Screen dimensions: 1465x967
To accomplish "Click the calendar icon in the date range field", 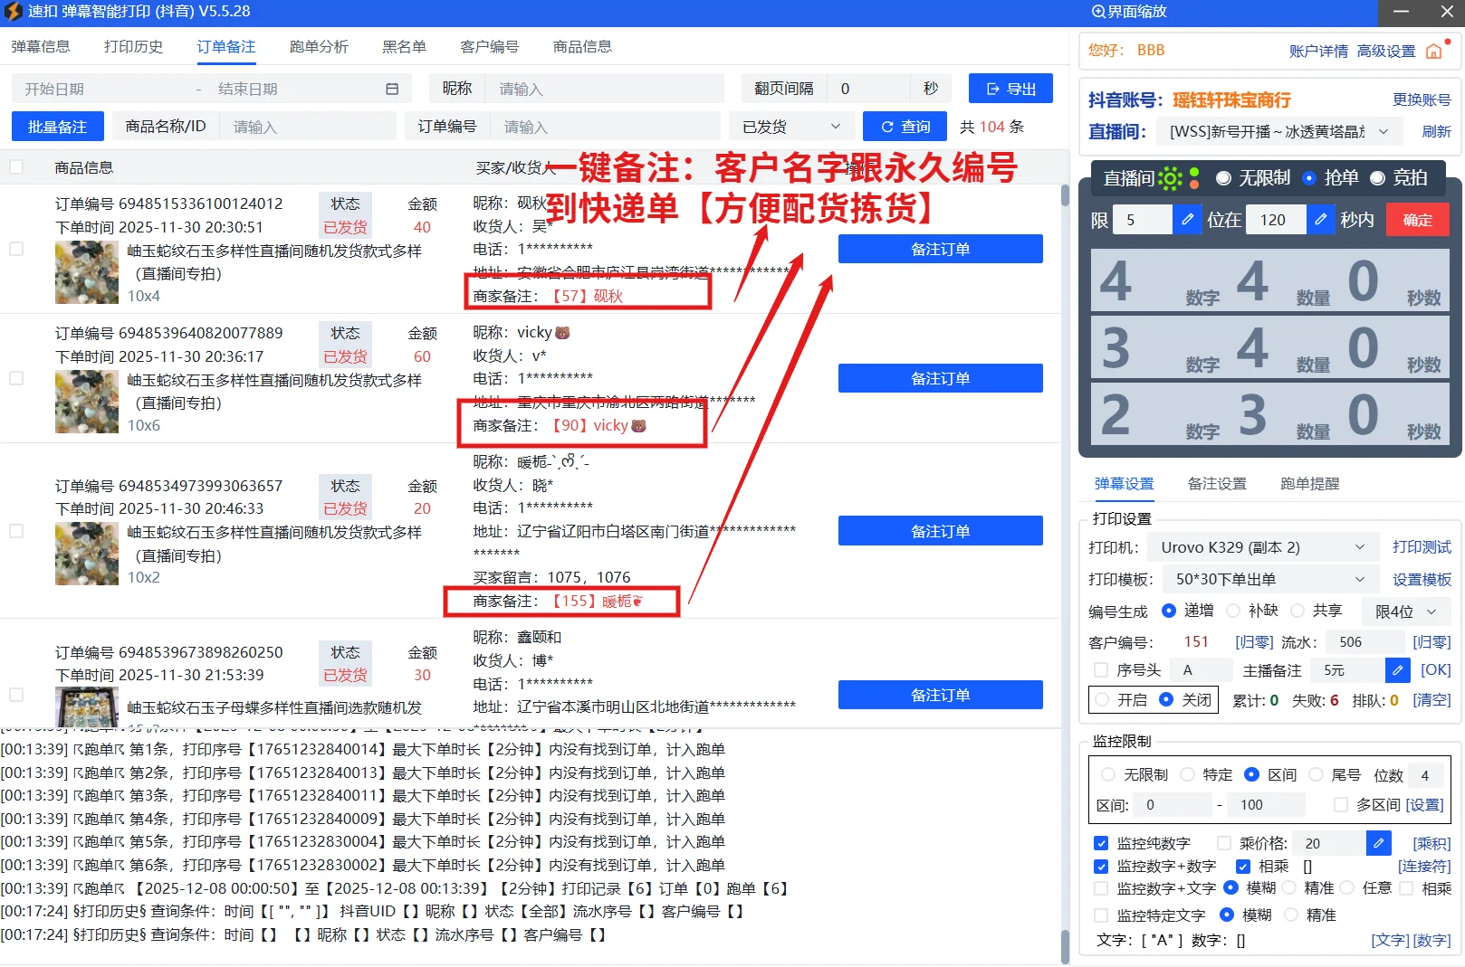I will (x=392, y=88).
